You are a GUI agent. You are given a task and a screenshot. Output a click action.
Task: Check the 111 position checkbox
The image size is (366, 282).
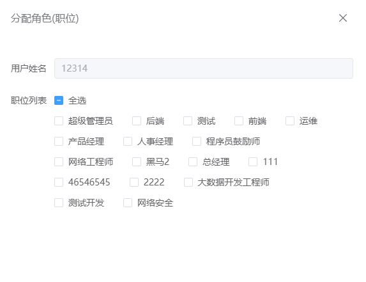(253, 162)
